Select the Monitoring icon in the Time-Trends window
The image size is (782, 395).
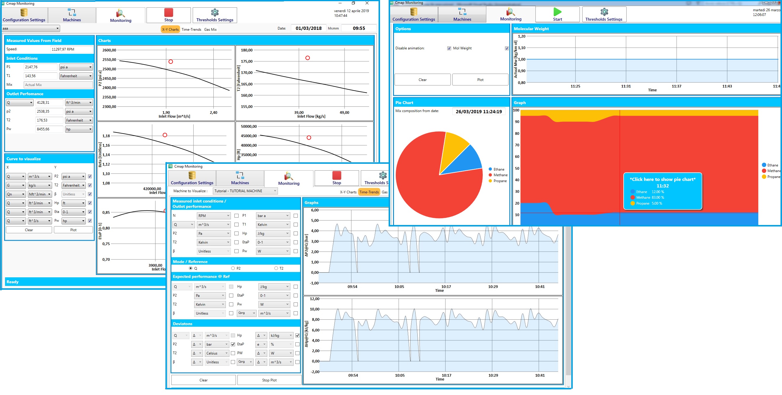[288, 176]
